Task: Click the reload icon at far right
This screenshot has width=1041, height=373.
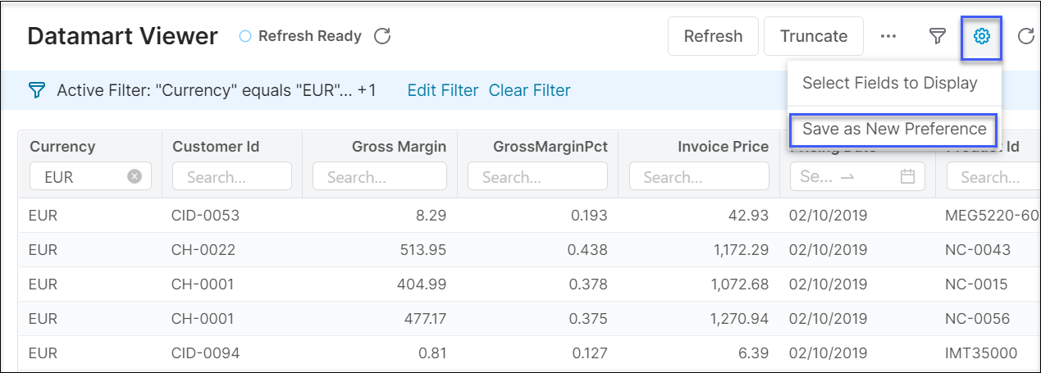Action: tap(1025, 36)
